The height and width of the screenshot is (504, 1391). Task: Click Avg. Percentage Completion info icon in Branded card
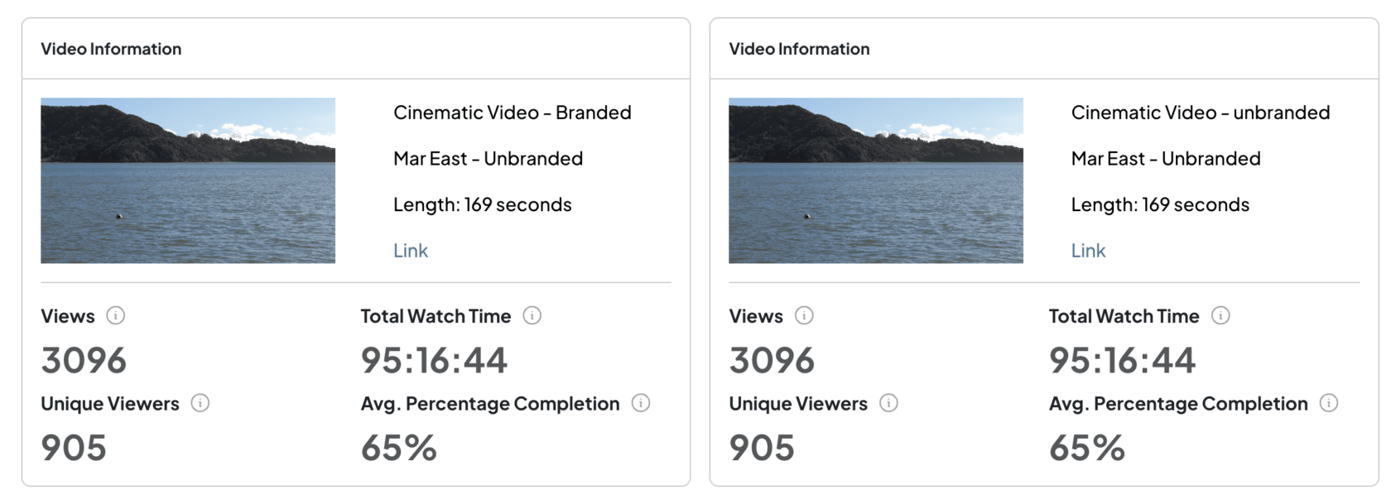pyautogui.click(x=641, y=403)
